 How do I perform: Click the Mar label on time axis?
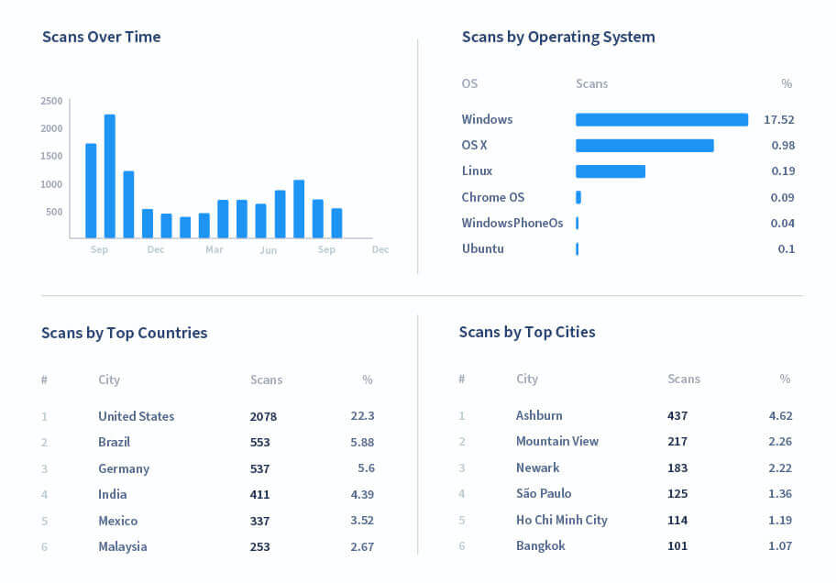tap(214, 249)
